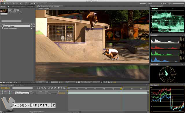Screen dimensions: 185x113
Task: Create a new folder in Project panel
Action: click(4, 82)
